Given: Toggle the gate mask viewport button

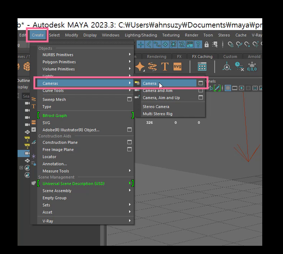Looking at the screenshot, I should pos(248,88).
